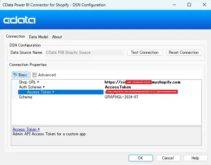Show Advanced connection properties
The height and width of the screenshot is (165, 211).
[x=44, y=75]
